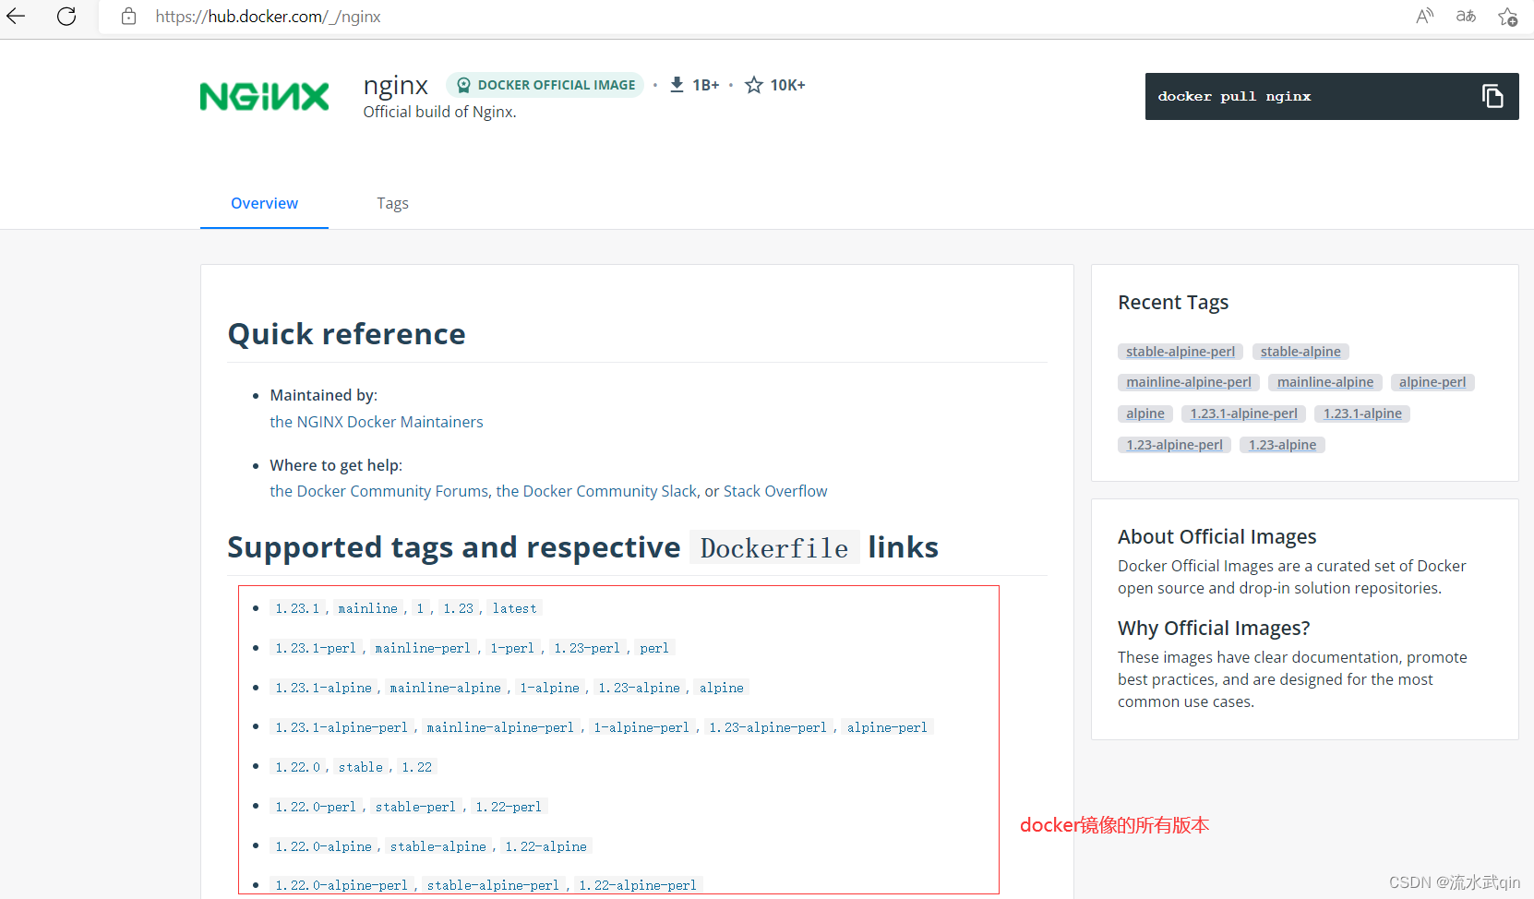The width and height of the screenshot is (1534, 899).
Task: Open the 1.22.0-alpine tag link
Action: click(x=323, y=846)
